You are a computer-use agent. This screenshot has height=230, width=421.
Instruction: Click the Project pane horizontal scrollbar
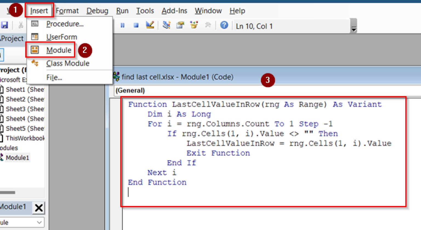pos(8,192)
